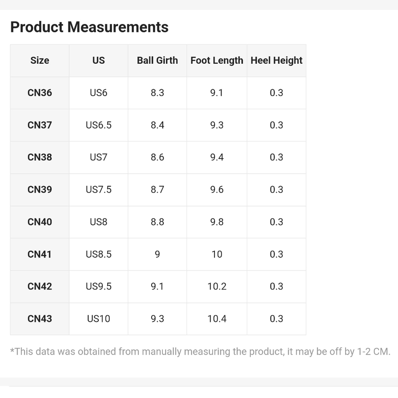This screenshot has height=398, width=398.
Task: Click the Heel Height column header
Action: tap(277, 60)
